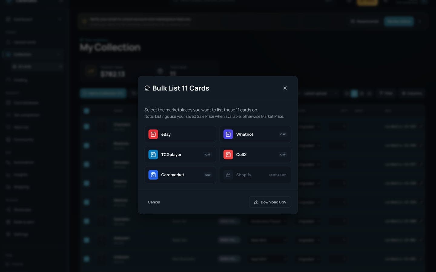Click the note about saved Sale Price

(214, 116)
